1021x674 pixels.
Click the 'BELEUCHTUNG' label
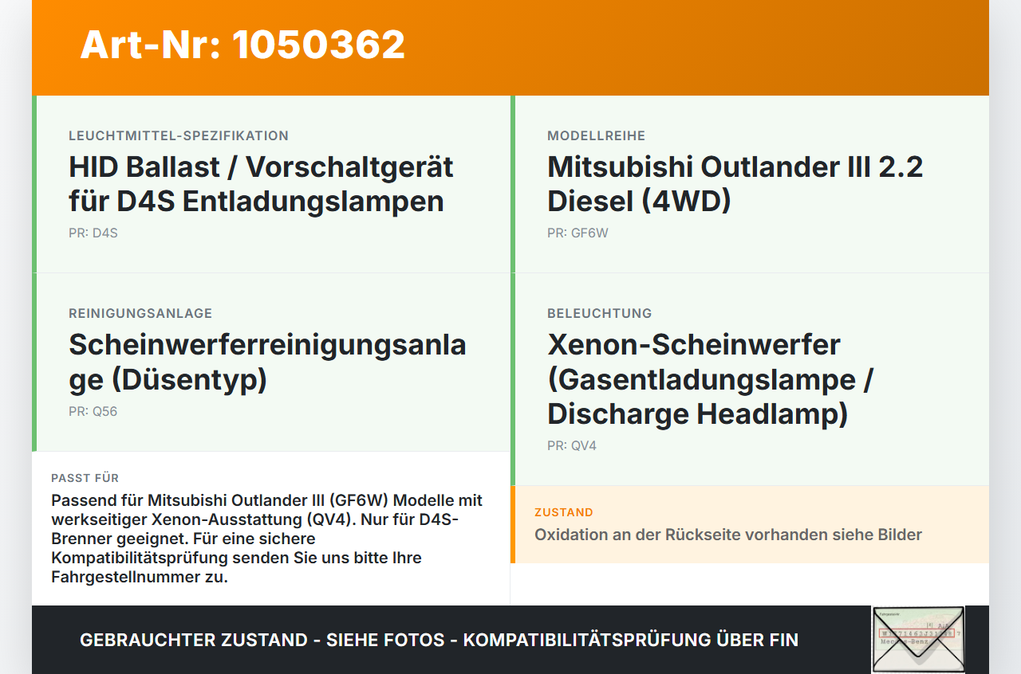pos(599,314)
